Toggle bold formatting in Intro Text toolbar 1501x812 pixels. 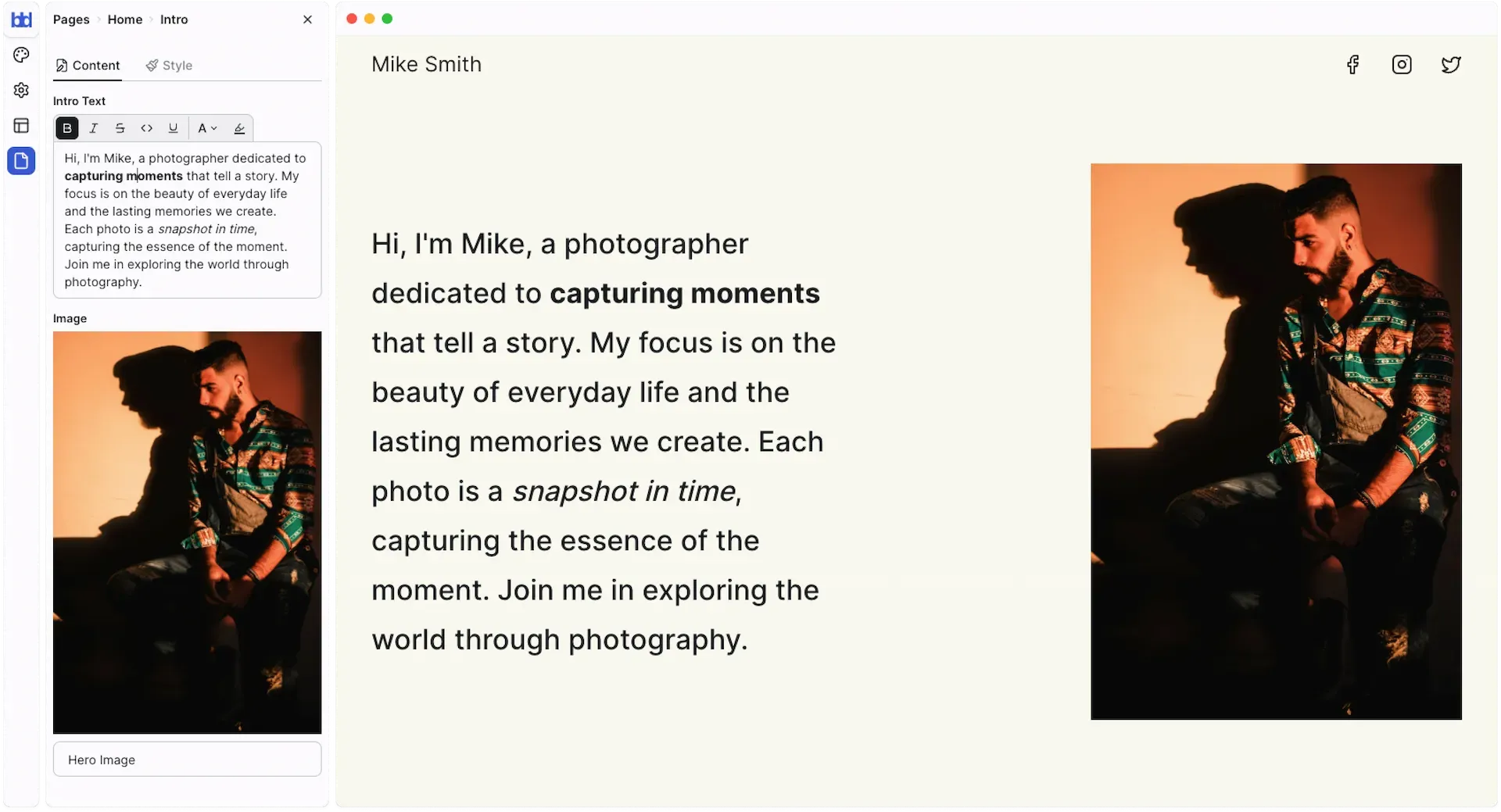(x=67, y=128)
